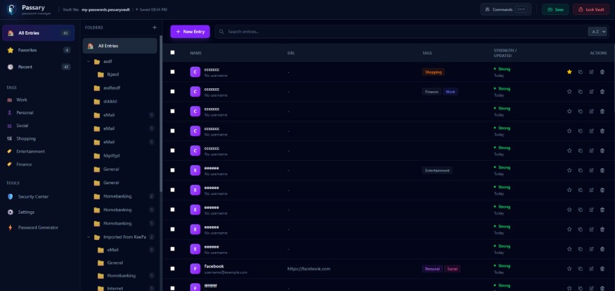Delete the ccccccc entry tagged Shopping
The width and height of the screenshot is (615, 291).
tap(602, 72)
